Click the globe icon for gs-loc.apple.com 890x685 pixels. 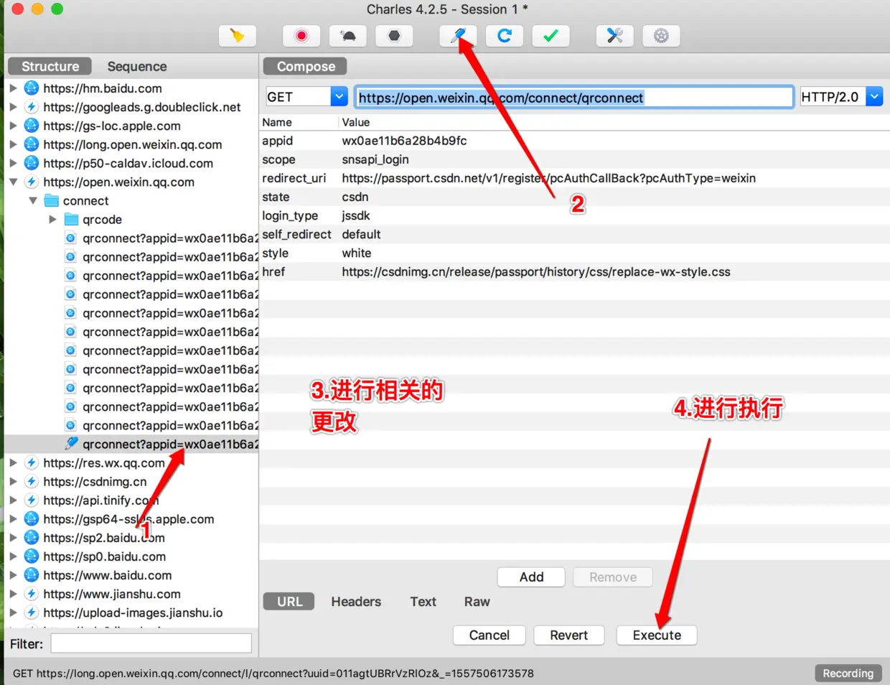32,126
